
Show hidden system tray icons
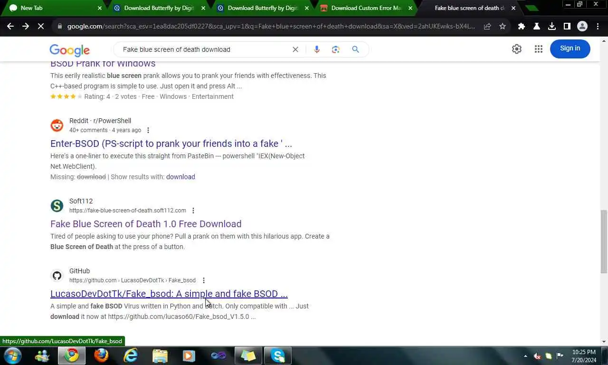pyautogui.click(x=525, y=356)
